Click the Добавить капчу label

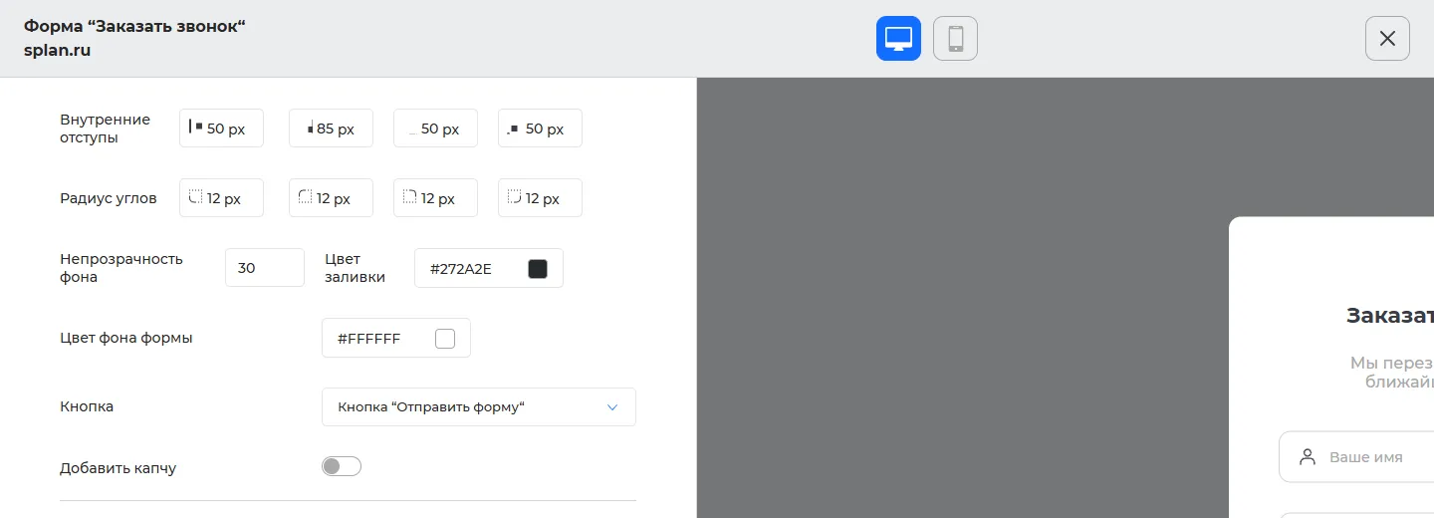118,467
